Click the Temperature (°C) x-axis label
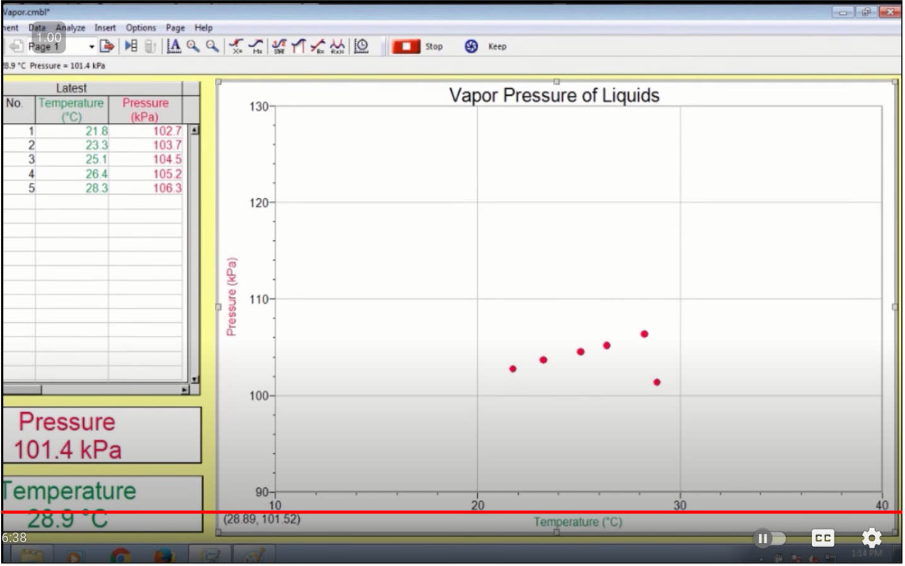The width and height of the screenshot is (905, 566). 577,522
